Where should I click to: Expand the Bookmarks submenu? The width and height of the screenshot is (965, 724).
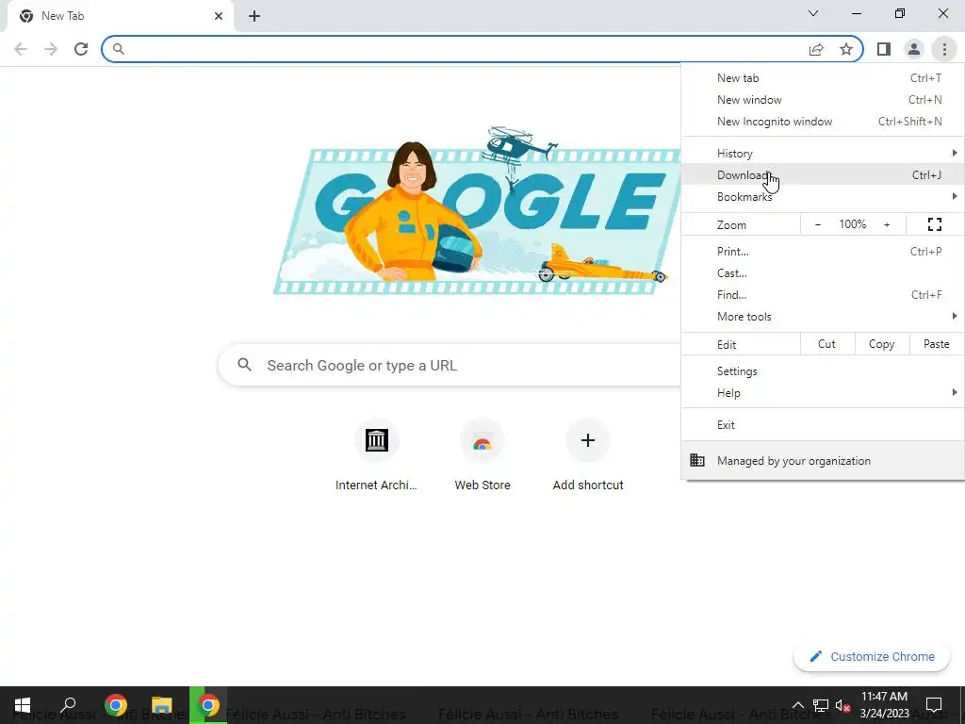(x=823, y=196)
